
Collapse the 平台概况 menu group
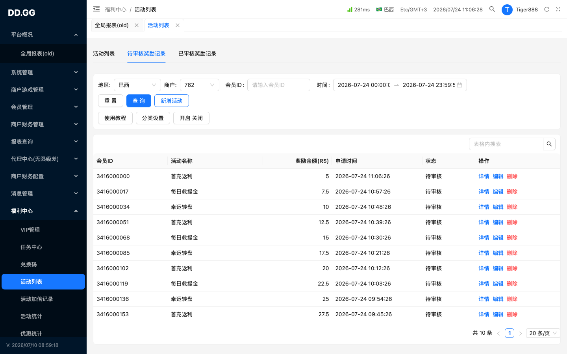(43, 35)
